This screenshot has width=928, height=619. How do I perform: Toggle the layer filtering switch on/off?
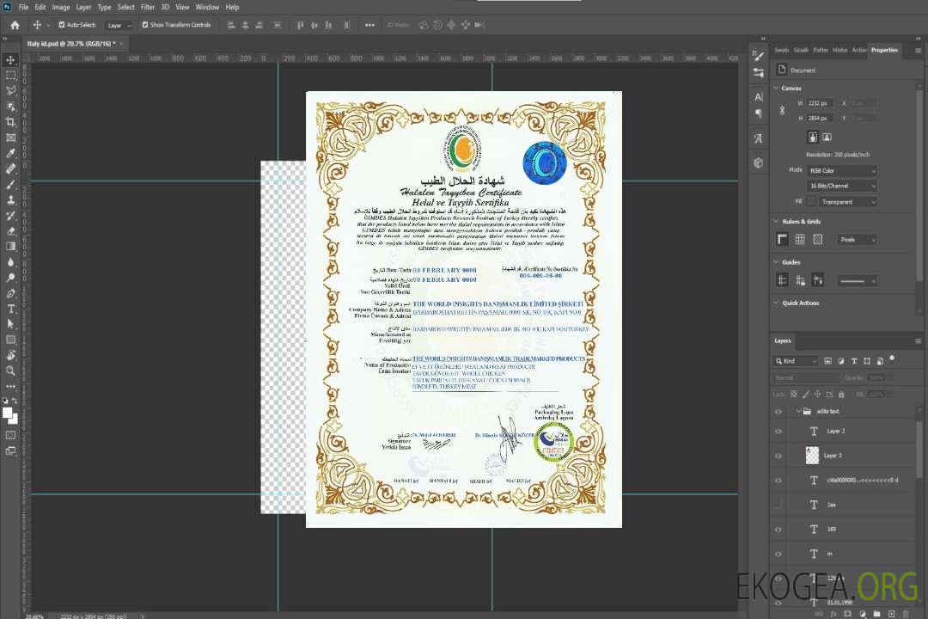pyautogui.click(x=892, y=359)
